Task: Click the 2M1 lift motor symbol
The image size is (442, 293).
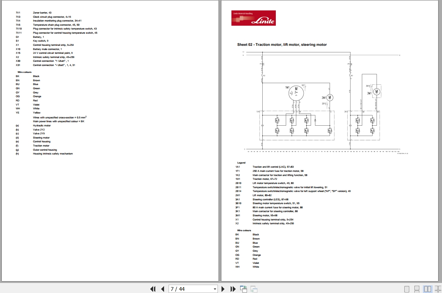Action: (x=330, y=98)
